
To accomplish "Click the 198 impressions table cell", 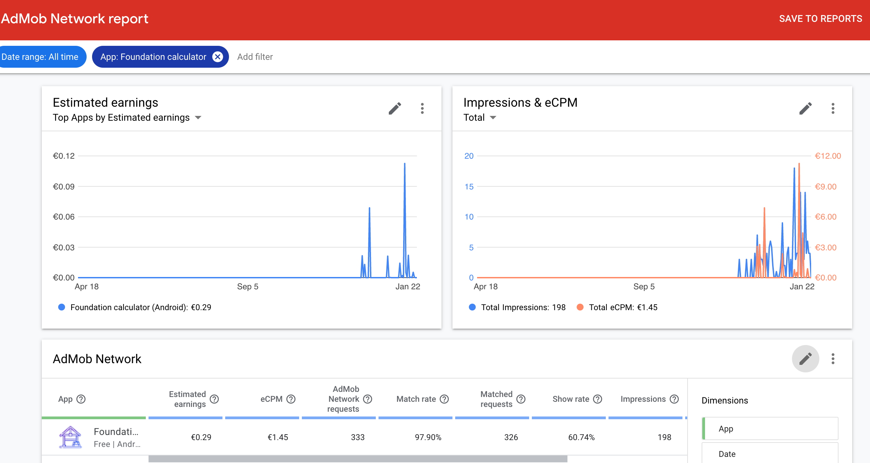I will coord(664,437).
